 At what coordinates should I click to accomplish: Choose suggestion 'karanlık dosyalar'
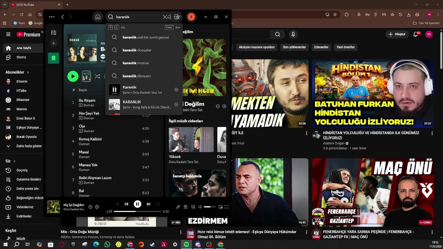144,50
